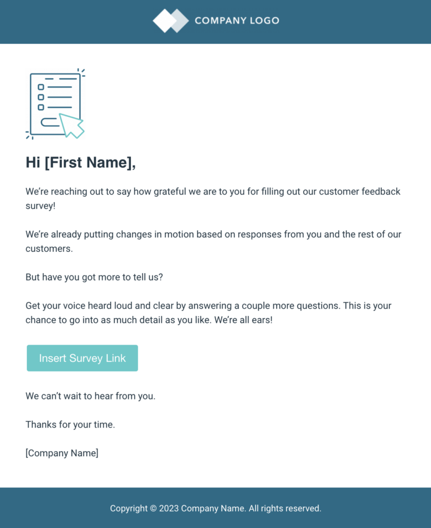Image resolution: width=431 pixels, height=528 pixels.
Task: Click the copyright footer text
Action: 215,508
